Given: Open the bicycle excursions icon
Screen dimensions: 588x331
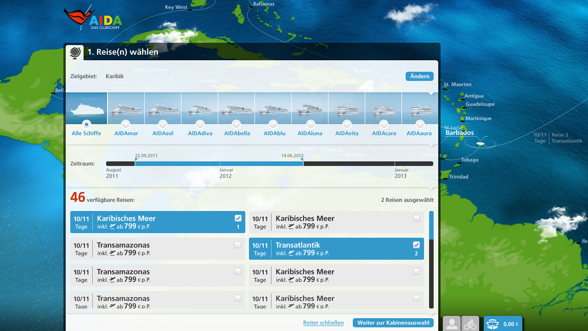Looking at the screenshot, I should 470,324.
